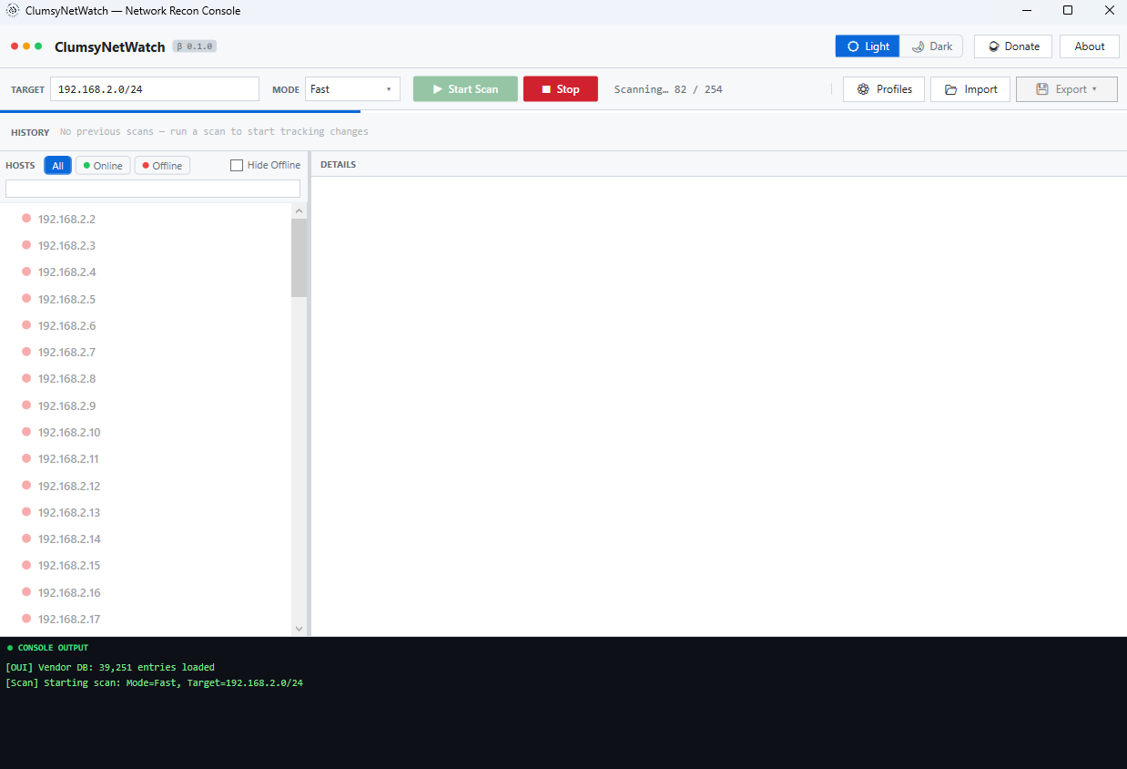
Task: Click the host list scrollbar thumb
Action: tap(299, 258)
